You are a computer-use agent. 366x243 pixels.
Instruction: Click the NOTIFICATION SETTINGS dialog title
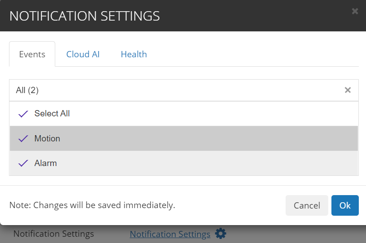click(84, 16)
